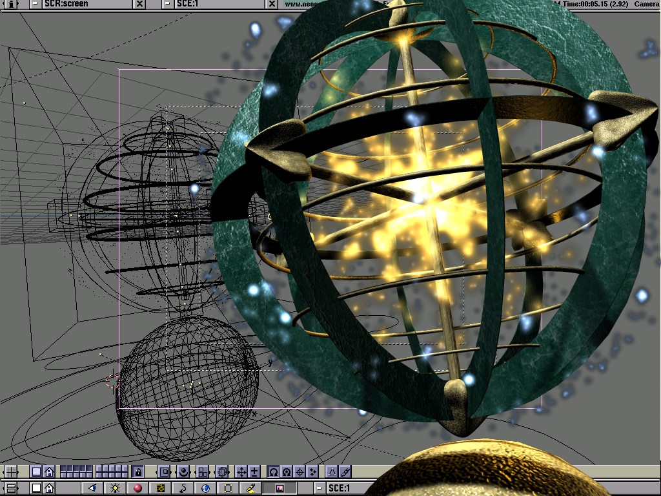
Task: Open the Lamp buttons panel
Action: coord(115,488)
